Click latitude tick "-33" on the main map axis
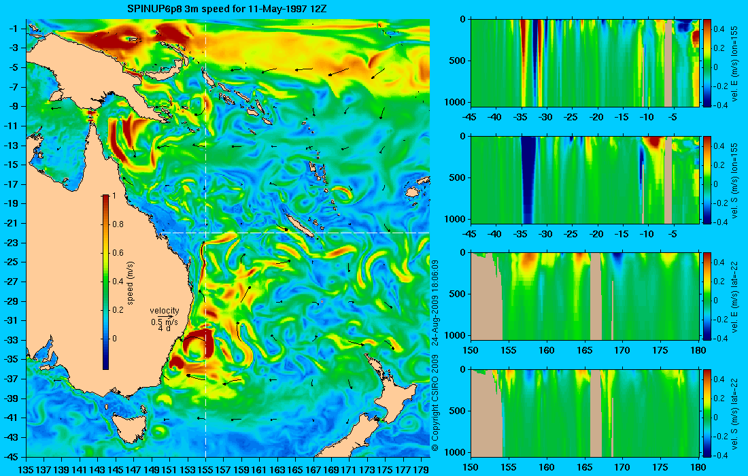Viewport: 748px width, 476px height. [x=11, y=340]
